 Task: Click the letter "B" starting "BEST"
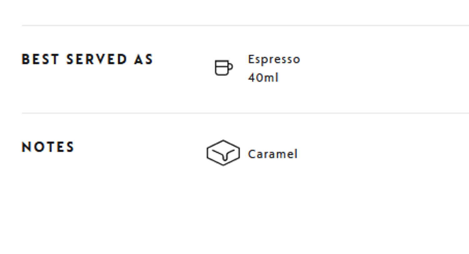pyautogui.click(x=25, y=59)
